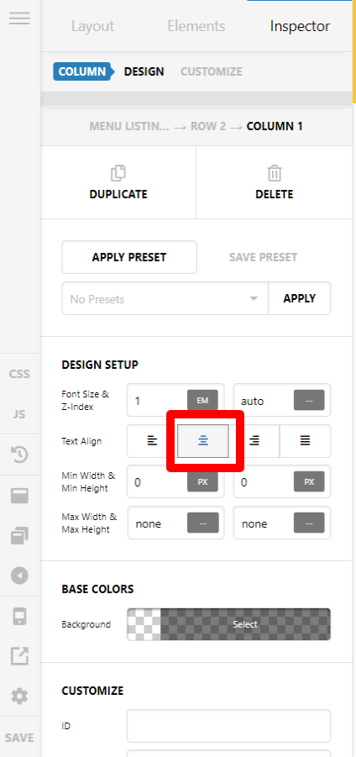Viewport: 356px width, 757px height.
Task: Open the CSS editor in sidebar
Action: click(x=19, y=374)
